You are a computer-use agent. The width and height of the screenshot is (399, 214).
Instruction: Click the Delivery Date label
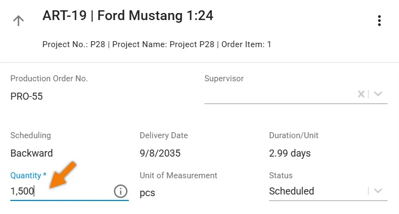click(164, 135)
